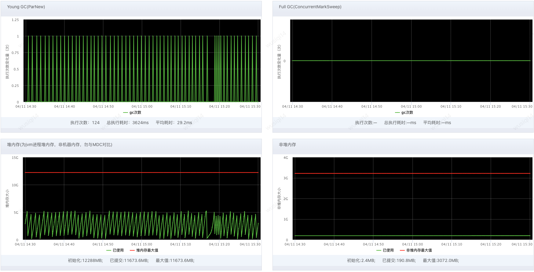Select the 最大值:11673.6MB heap value
The image size is (534, 272).
pyautogui.click(x=175, y=260)
